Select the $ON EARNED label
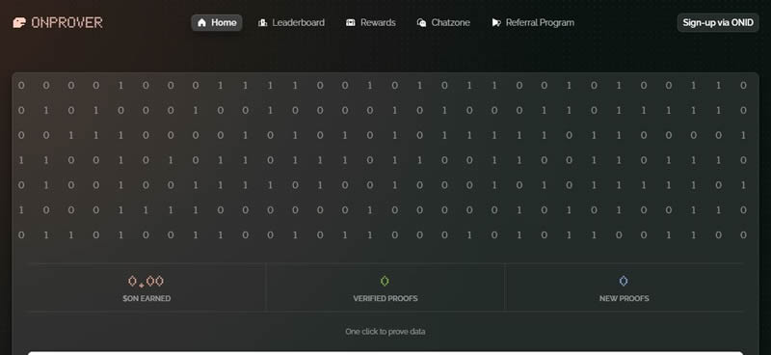771x355 pixels. [146, 298]
